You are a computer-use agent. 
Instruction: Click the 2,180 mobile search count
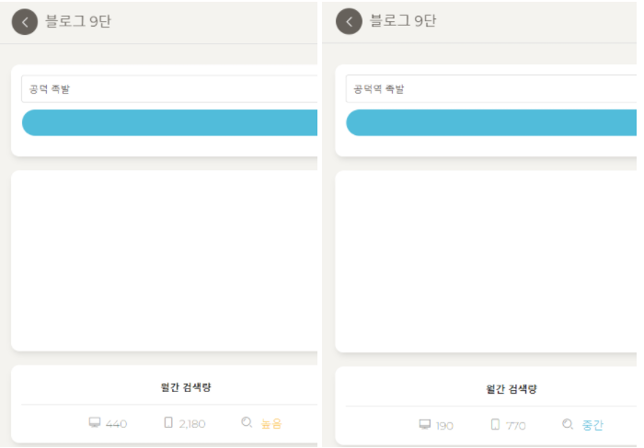click(192, 424)
